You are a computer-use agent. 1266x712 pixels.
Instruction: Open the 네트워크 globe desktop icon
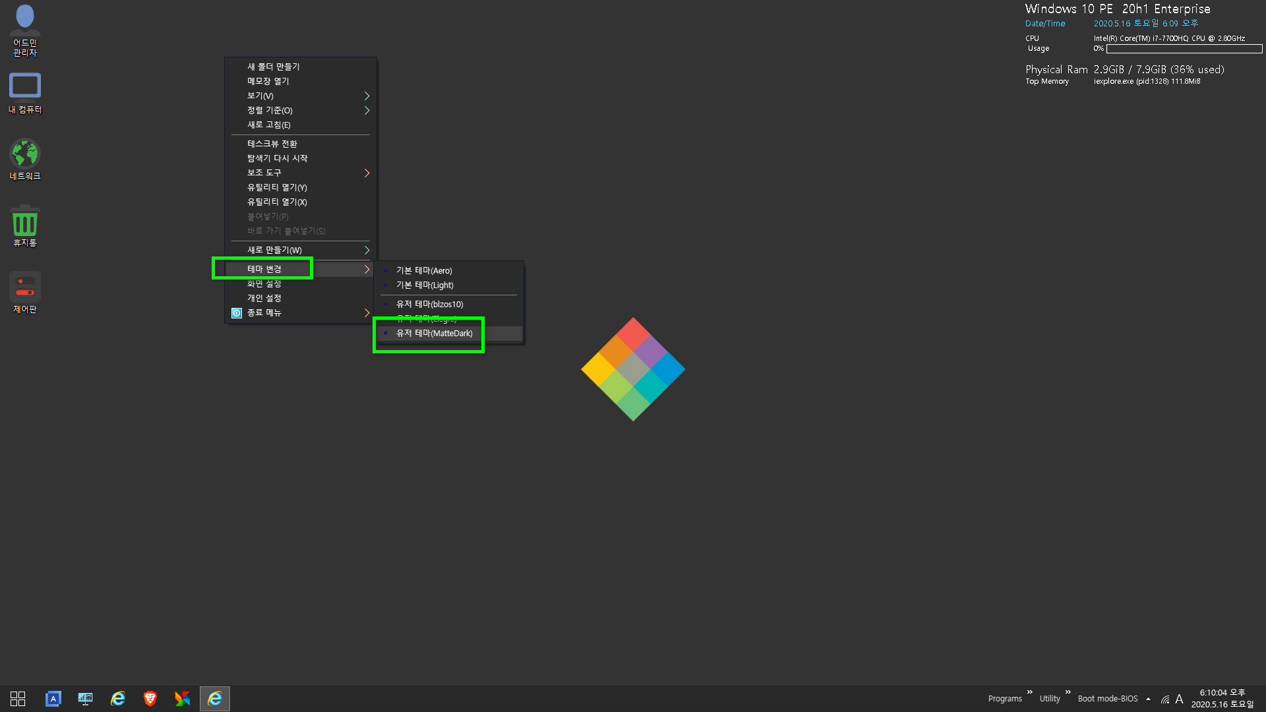[x=25, y=160]
